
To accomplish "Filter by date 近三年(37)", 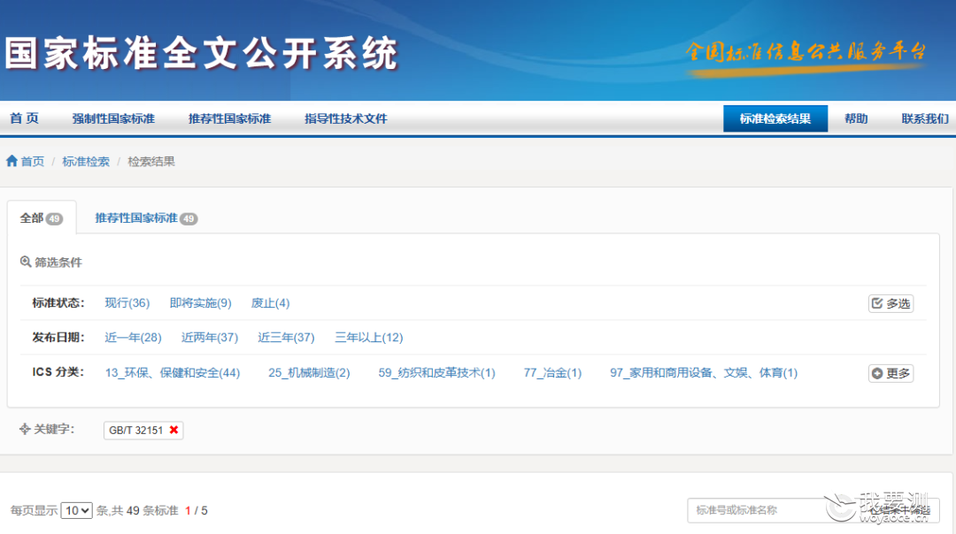I will click(286, 338).
